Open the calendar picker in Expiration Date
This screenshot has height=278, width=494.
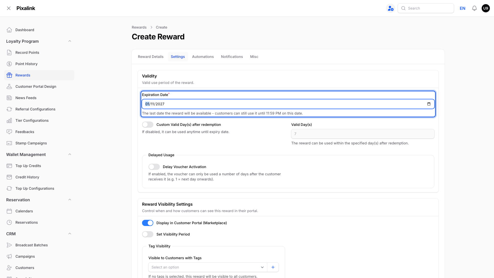[429, 104]
